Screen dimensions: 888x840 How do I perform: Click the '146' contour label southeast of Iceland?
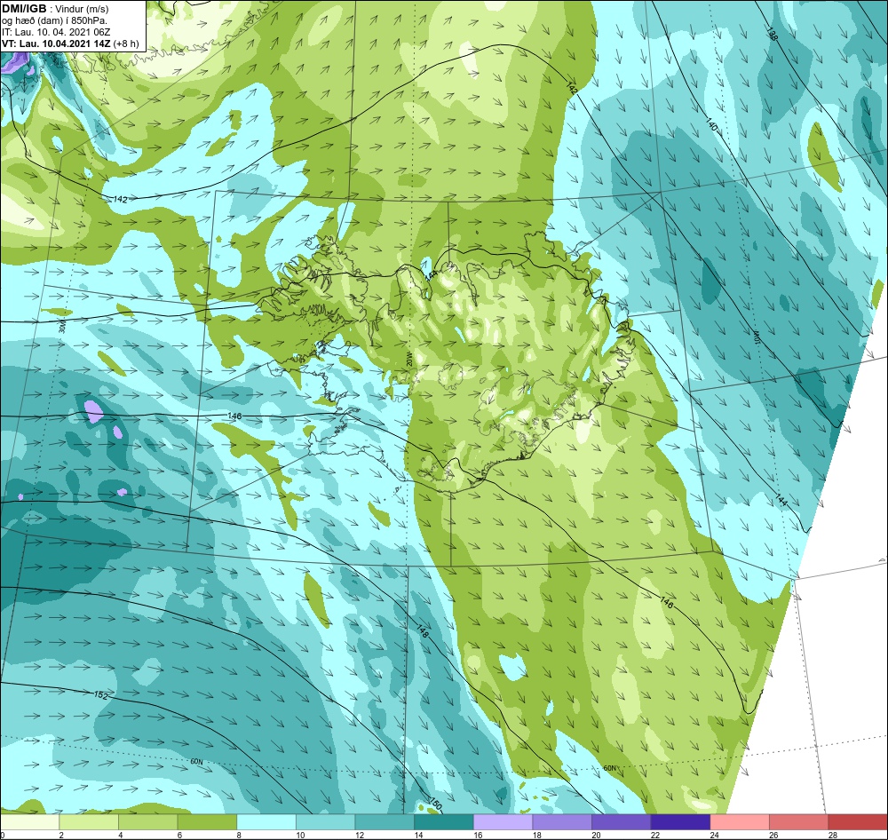tap(667, 603)
